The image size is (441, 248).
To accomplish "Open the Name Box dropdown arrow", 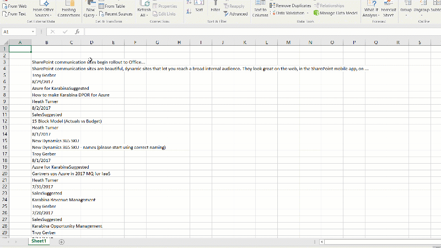I will [33, 32].
